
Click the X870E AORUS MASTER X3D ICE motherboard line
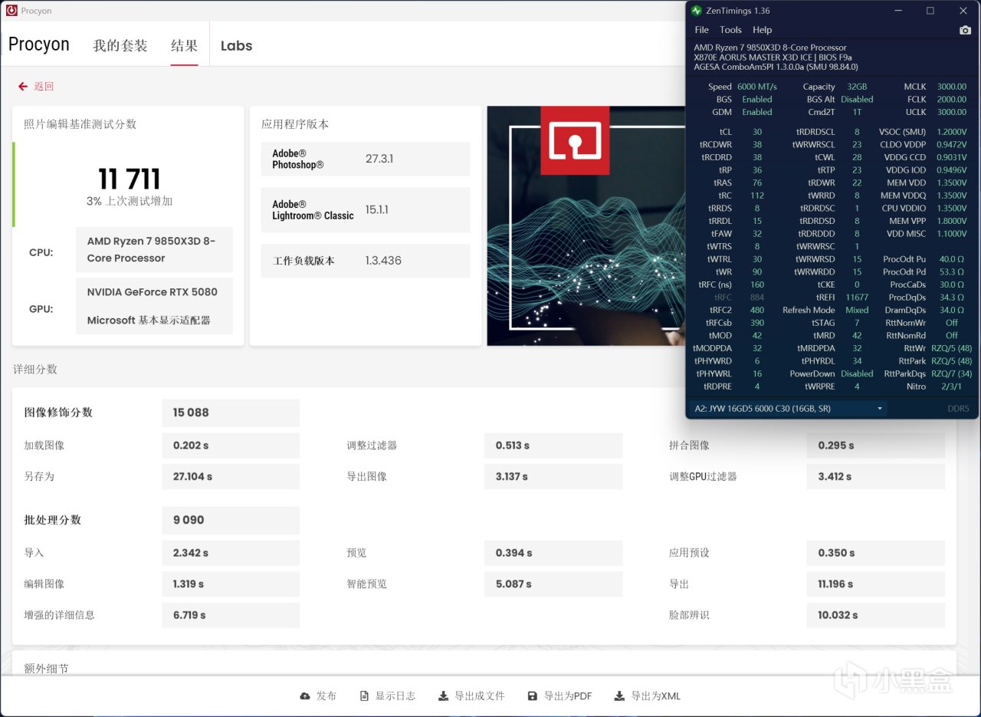pyautogui.click(x=773, y=58)
